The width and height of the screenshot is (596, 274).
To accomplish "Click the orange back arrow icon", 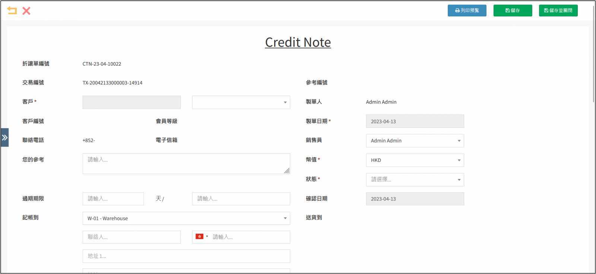I will (x=12, y=10).
